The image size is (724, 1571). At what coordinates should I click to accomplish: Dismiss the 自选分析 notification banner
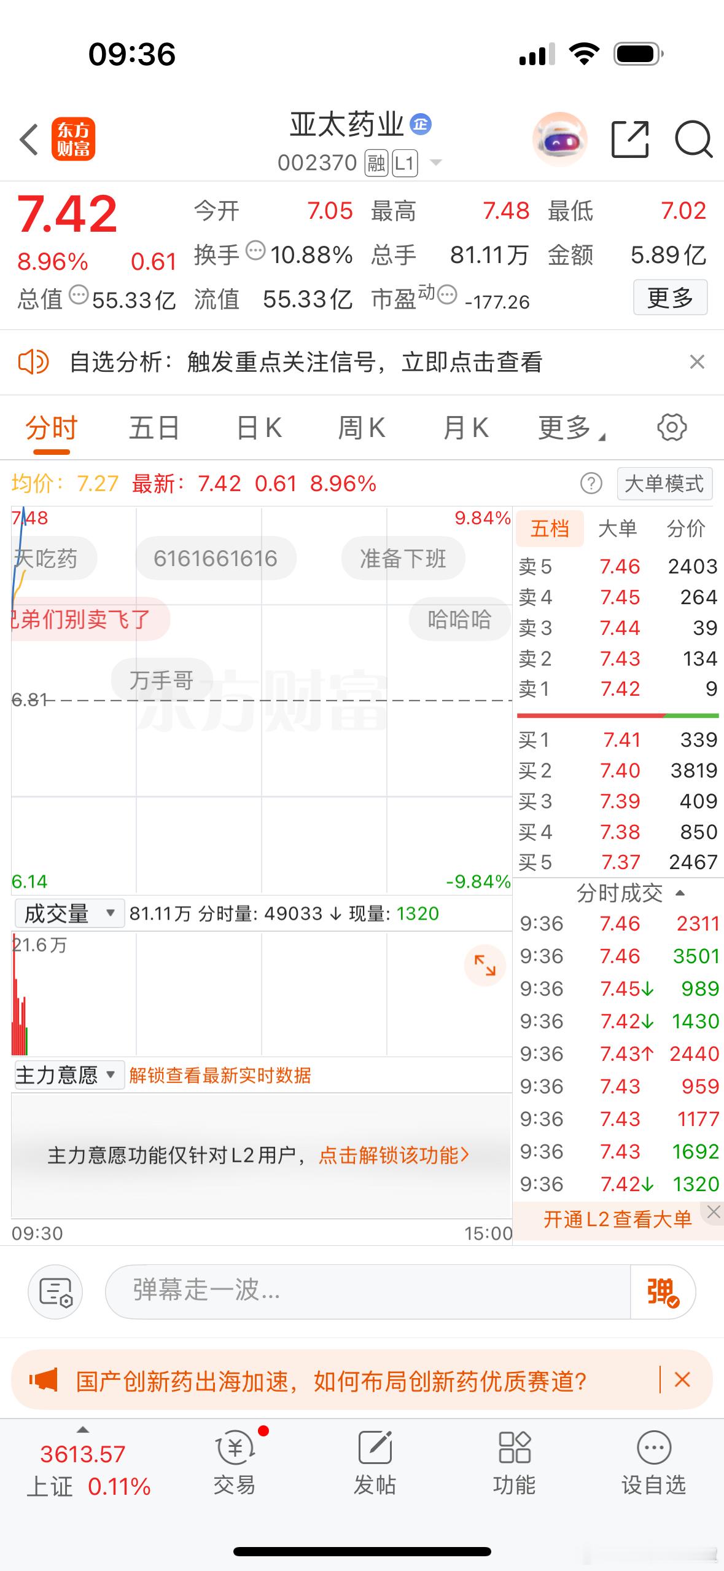click(697, 362)
